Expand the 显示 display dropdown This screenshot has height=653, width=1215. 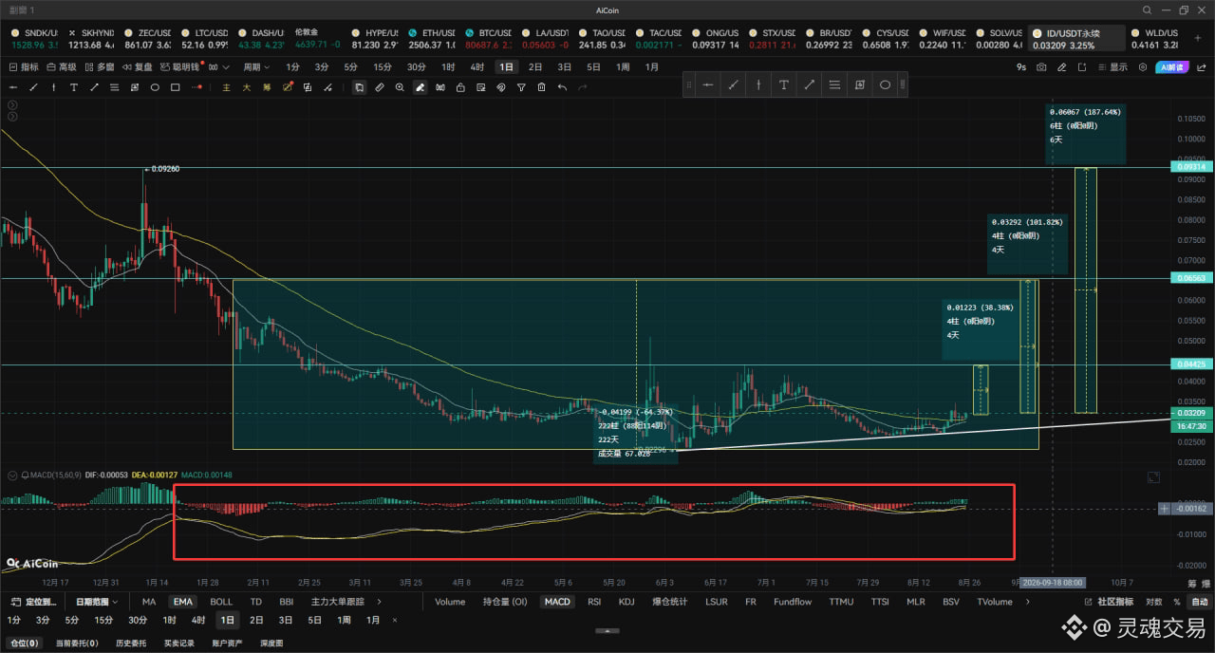(1112, 67)
